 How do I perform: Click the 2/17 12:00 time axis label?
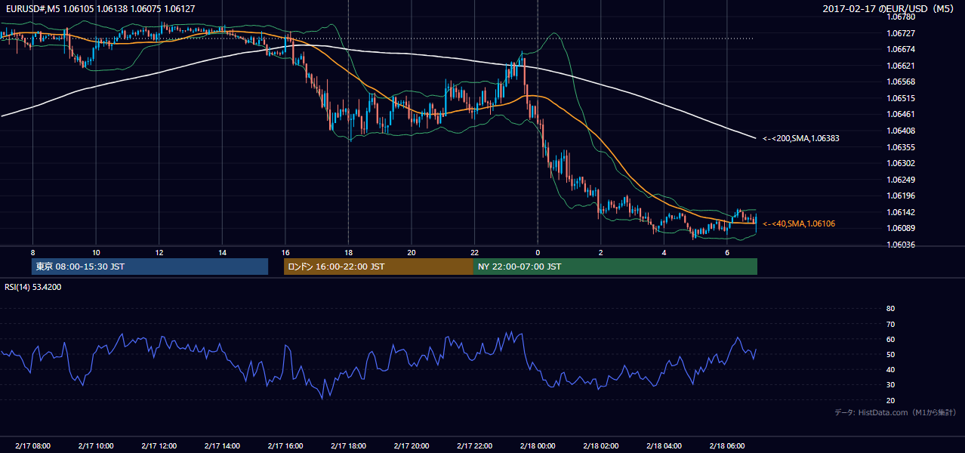click(x=159, y=445)
